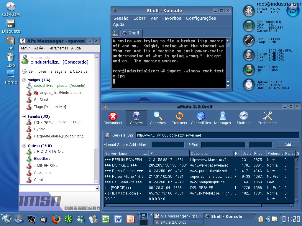This screenshot has height=226, width=302.
Task: Click the aMule server list horizontal scrollbar
Action: [199, 205]
